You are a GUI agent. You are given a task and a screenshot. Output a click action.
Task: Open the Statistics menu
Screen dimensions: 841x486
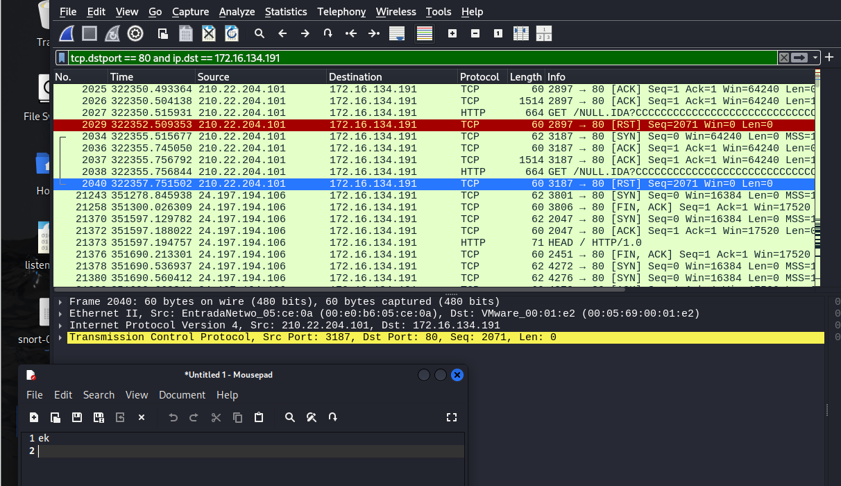click(286, 12)
